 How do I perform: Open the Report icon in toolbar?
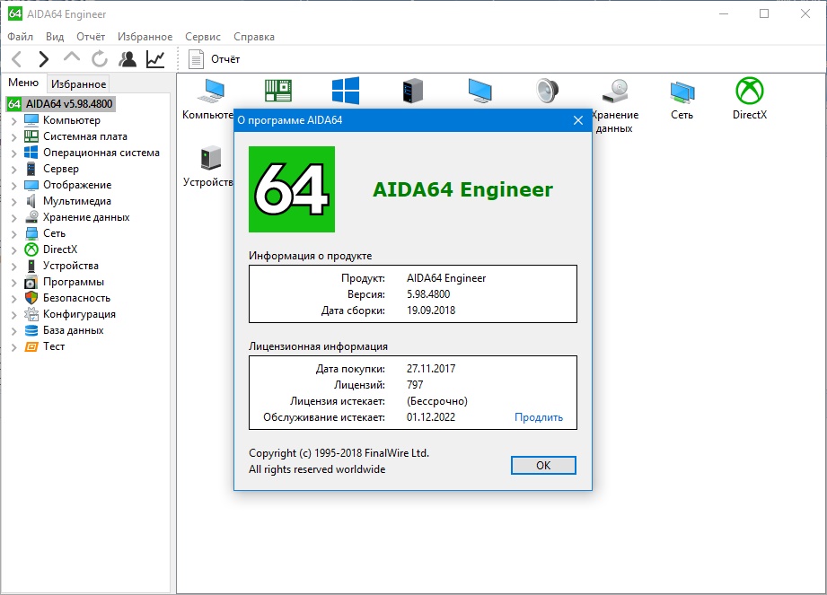[x=197, y=59]
